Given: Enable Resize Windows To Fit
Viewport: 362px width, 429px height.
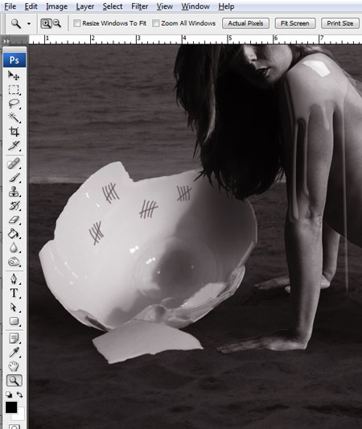Looking at the screenshot, I should 77,23.
